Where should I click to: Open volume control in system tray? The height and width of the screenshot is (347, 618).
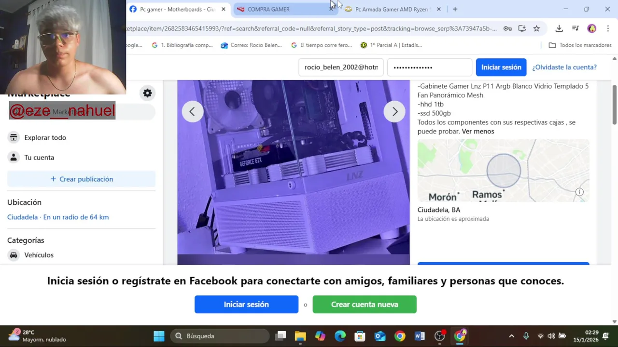click(x=551, y=336)
